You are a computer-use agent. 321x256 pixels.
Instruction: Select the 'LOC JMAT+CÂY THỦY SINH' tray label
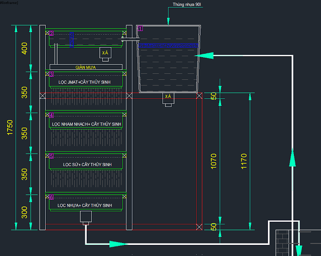(x=84, y=82)
